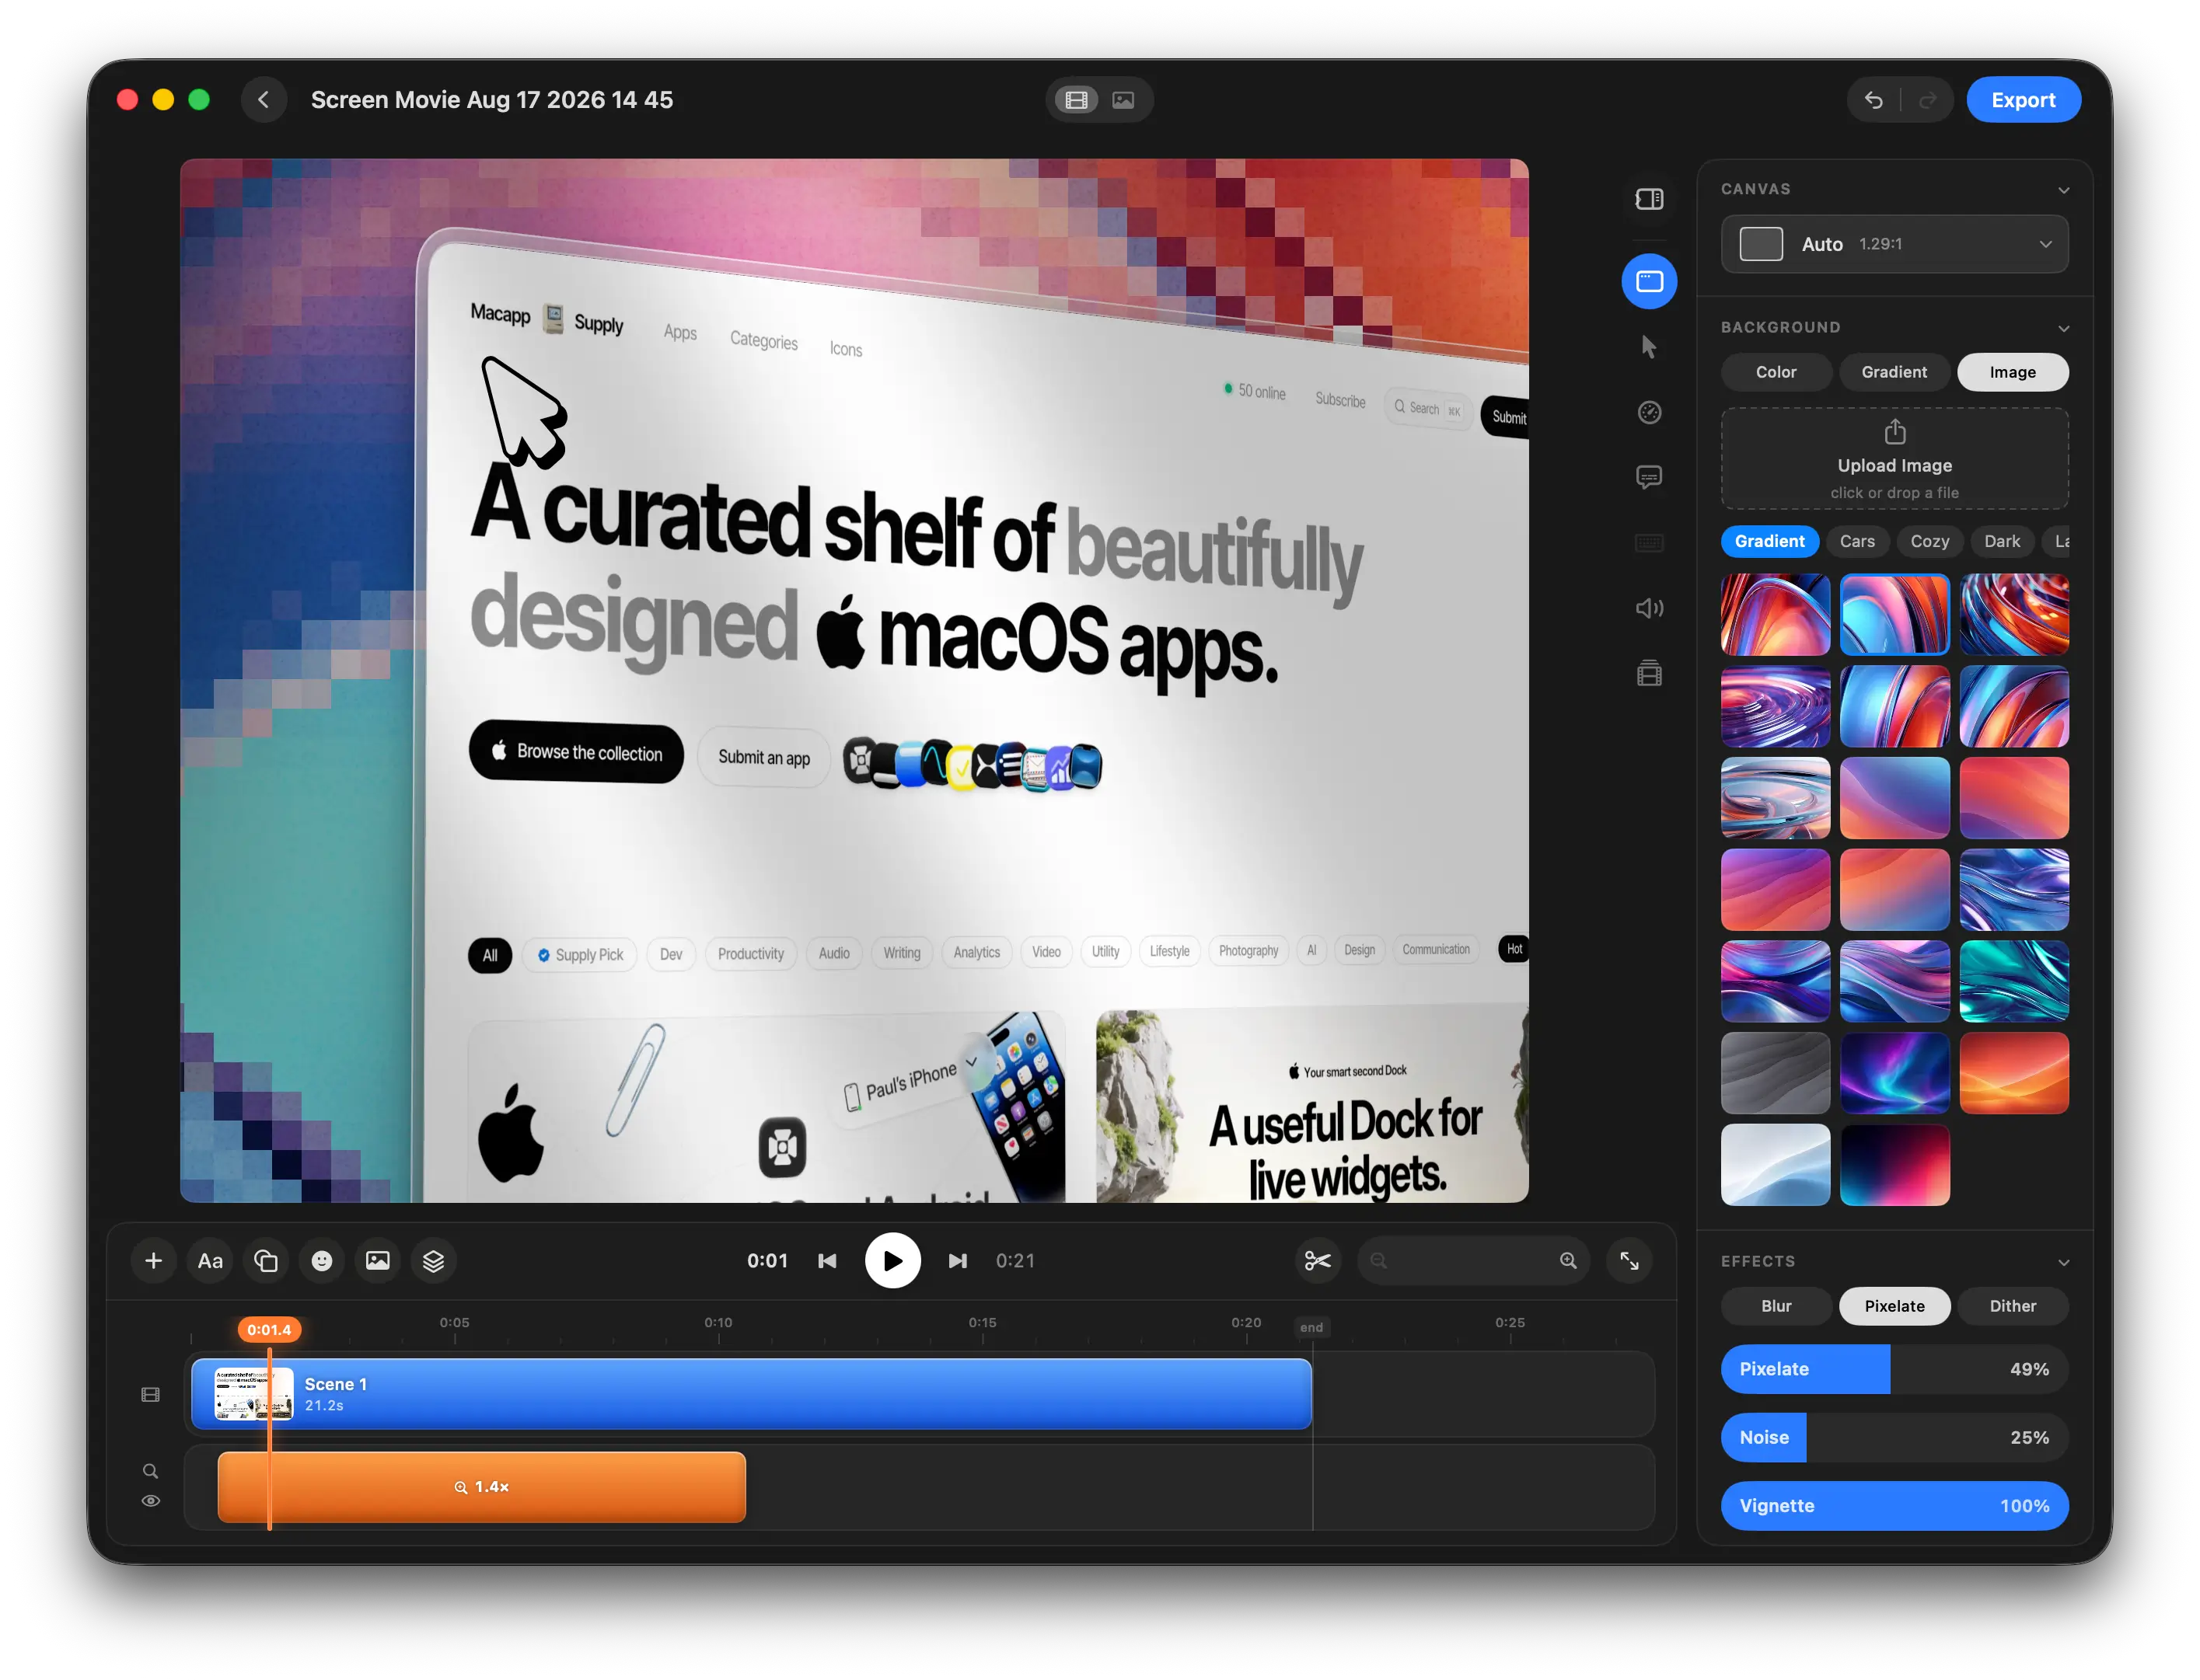Select the Pixelate effect option

tap(1894, 1306)
